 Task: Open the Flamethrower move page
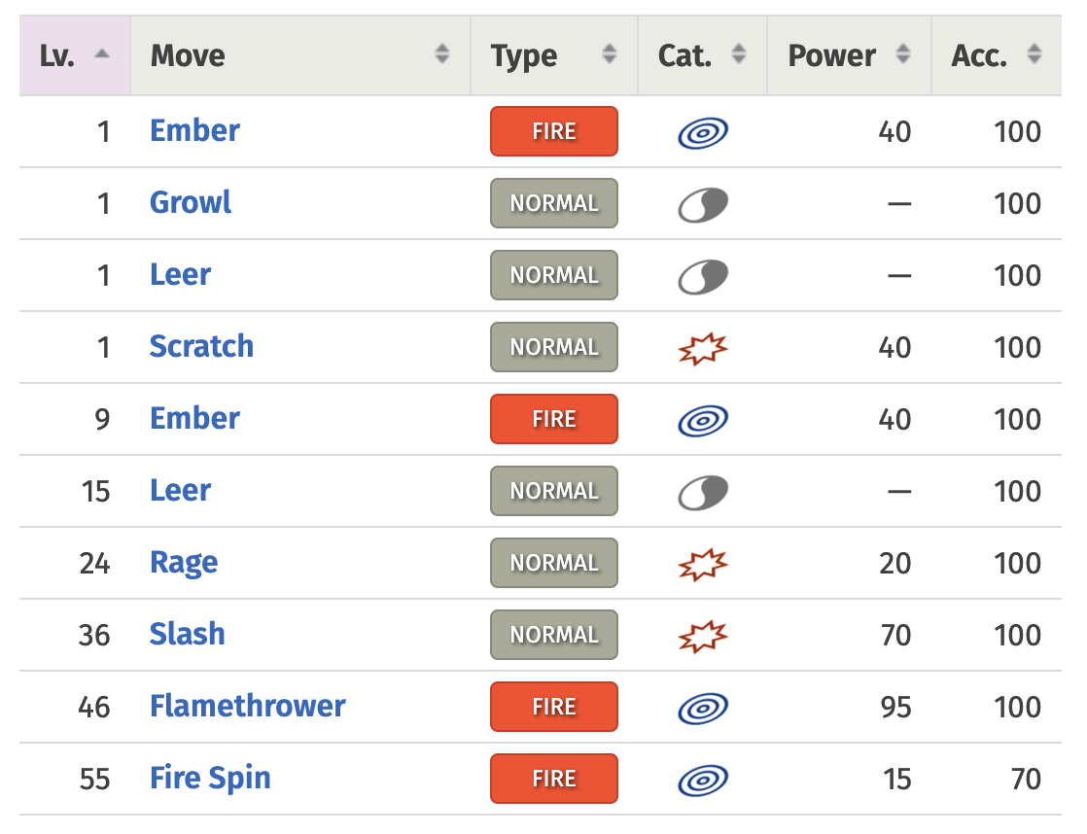247,707
